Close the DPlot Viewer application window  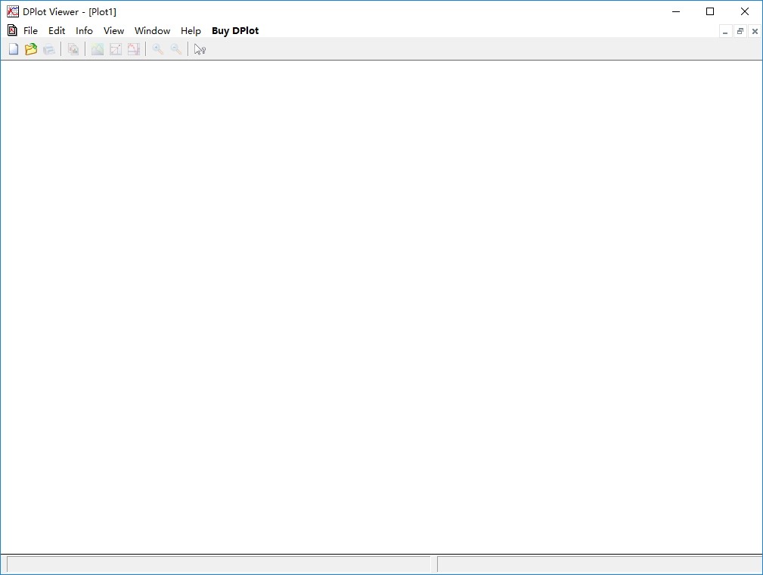click(745, 11)
